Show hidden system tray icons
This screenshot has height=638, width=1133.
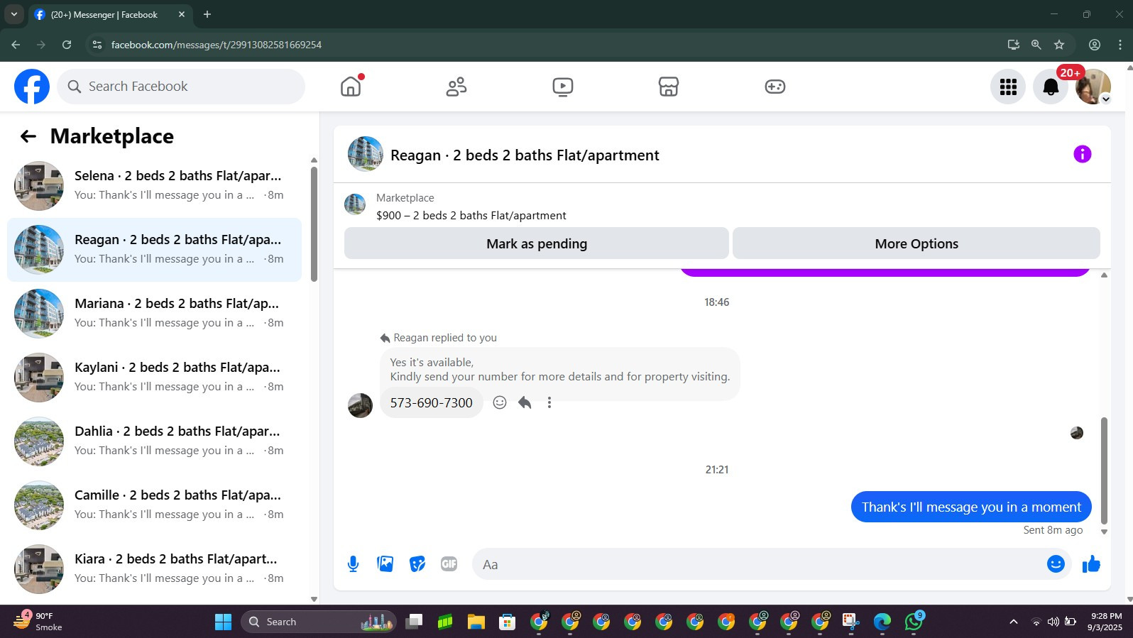[x=1014, y=622]
